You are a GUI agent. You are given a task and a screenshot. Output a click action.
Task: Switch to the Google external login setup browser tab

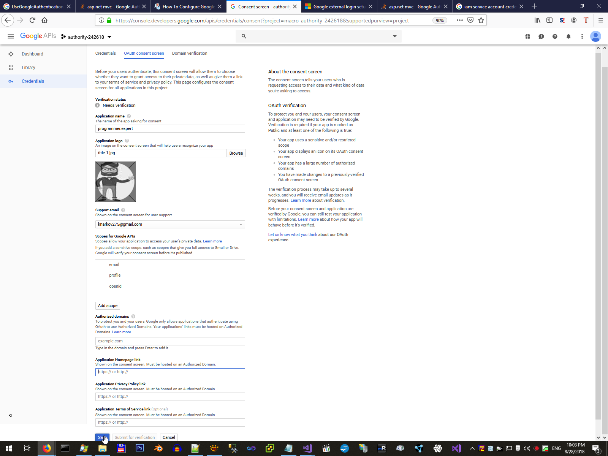(339, 6)
